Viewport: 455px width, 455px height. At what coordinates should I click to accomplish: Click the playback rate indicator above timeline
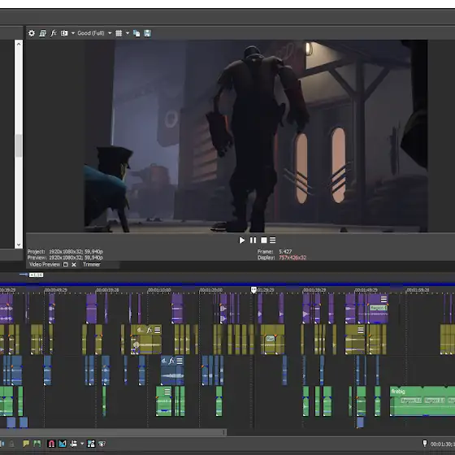pyautogui.click(x=36, y=275)
